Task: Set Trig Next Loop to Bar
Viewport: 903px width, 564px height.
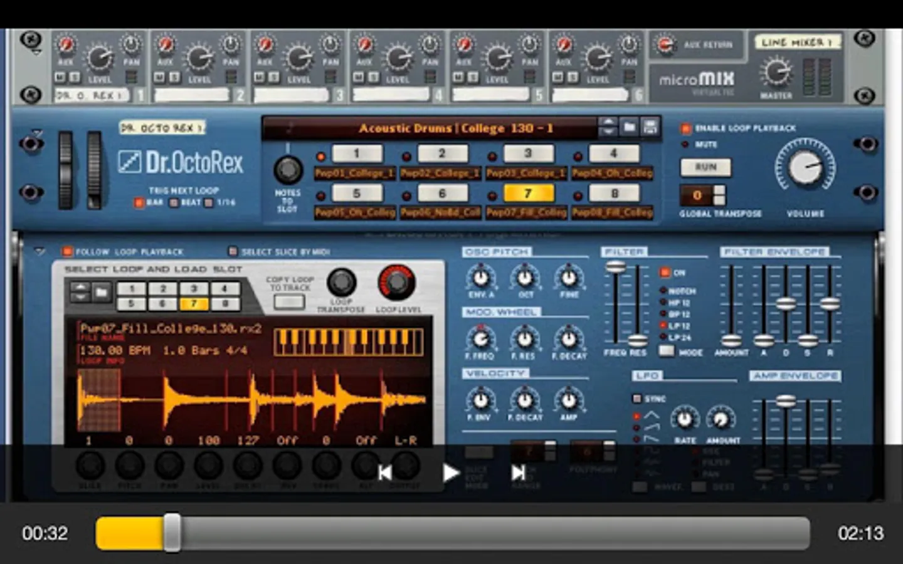Action: pos(139,202)
